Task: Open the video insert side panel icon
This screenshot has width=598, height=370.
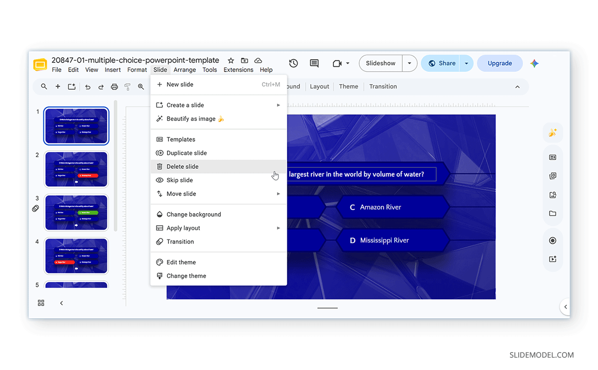Action: click(x=553, y=259)
